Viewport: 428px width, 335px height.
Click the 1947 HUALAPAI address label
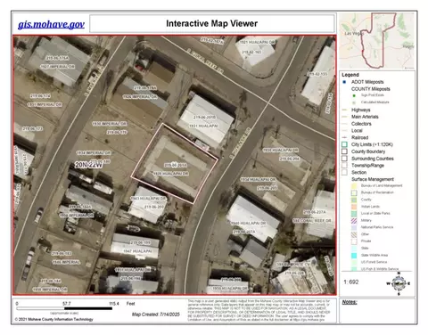click(137, 251)
